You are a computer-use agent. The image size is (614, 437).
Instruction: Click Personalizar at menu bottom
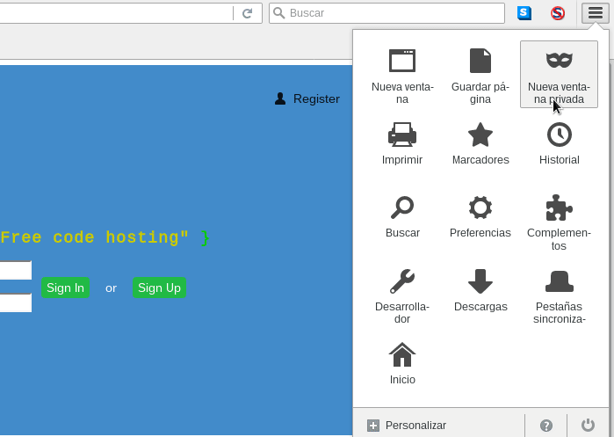click(407, 426)
